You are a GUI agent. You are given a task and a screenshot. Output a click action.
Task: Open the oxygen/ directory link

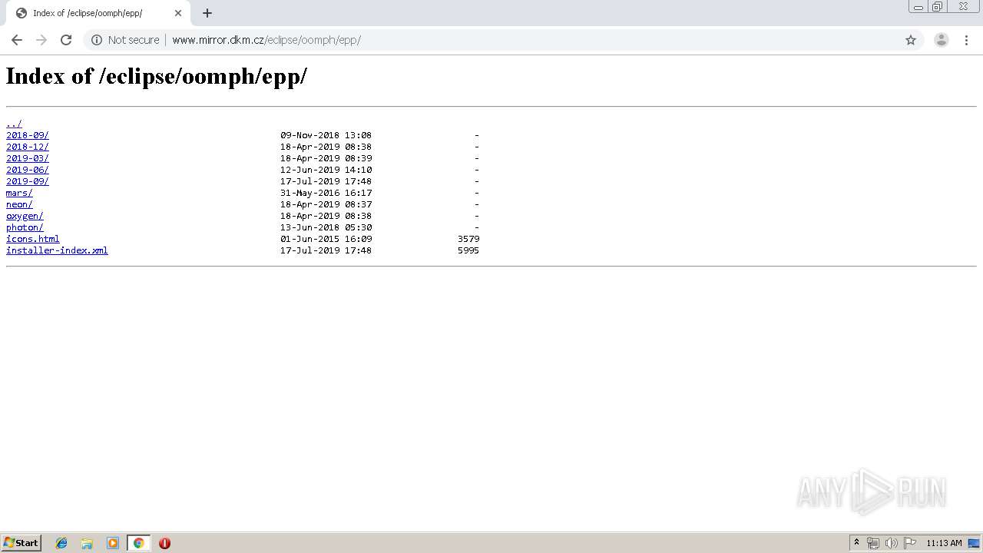(25, 216)
